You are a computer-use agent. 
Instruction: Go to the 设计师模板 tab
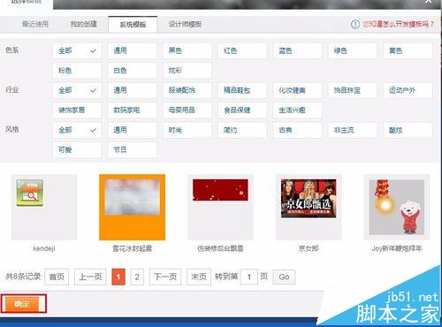tap(185, 24)
